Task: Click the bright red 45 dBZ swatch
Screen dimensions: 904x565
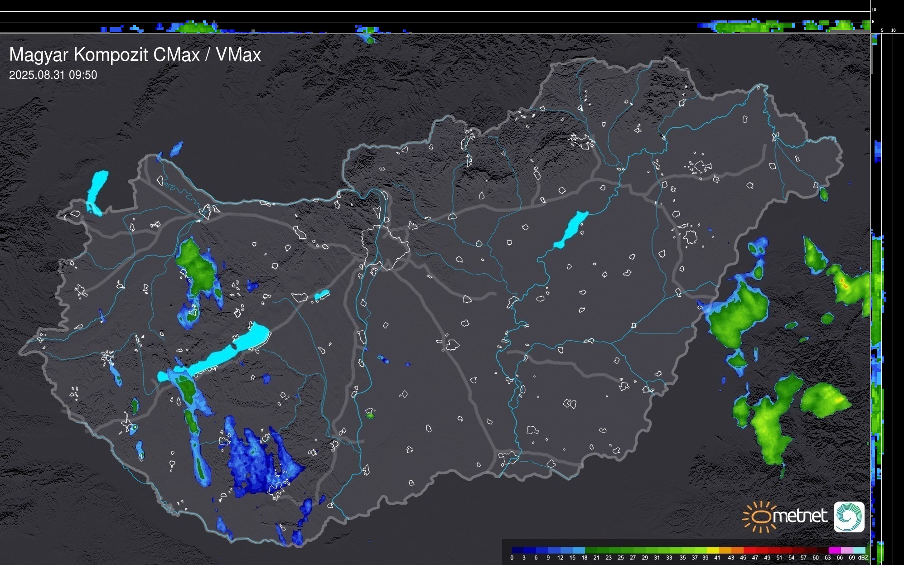Action: [749, 550]
